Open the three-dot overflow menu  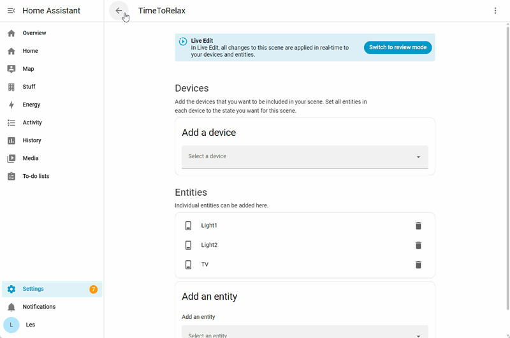point(495,11)
